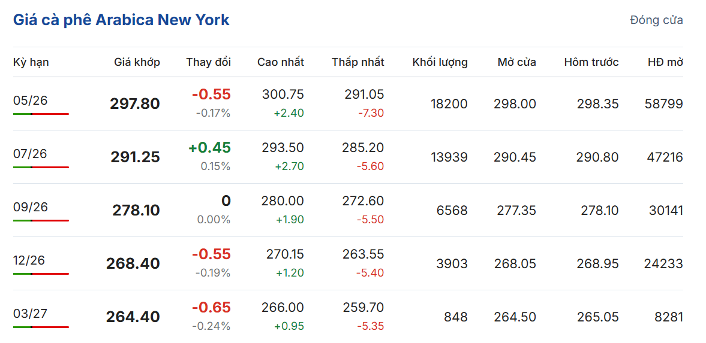Select the Thay đổi column header
This screenshot has width=706, height=343.
point(208,62)
